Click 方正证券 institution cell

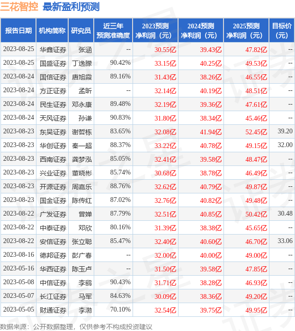coord(53,91)
